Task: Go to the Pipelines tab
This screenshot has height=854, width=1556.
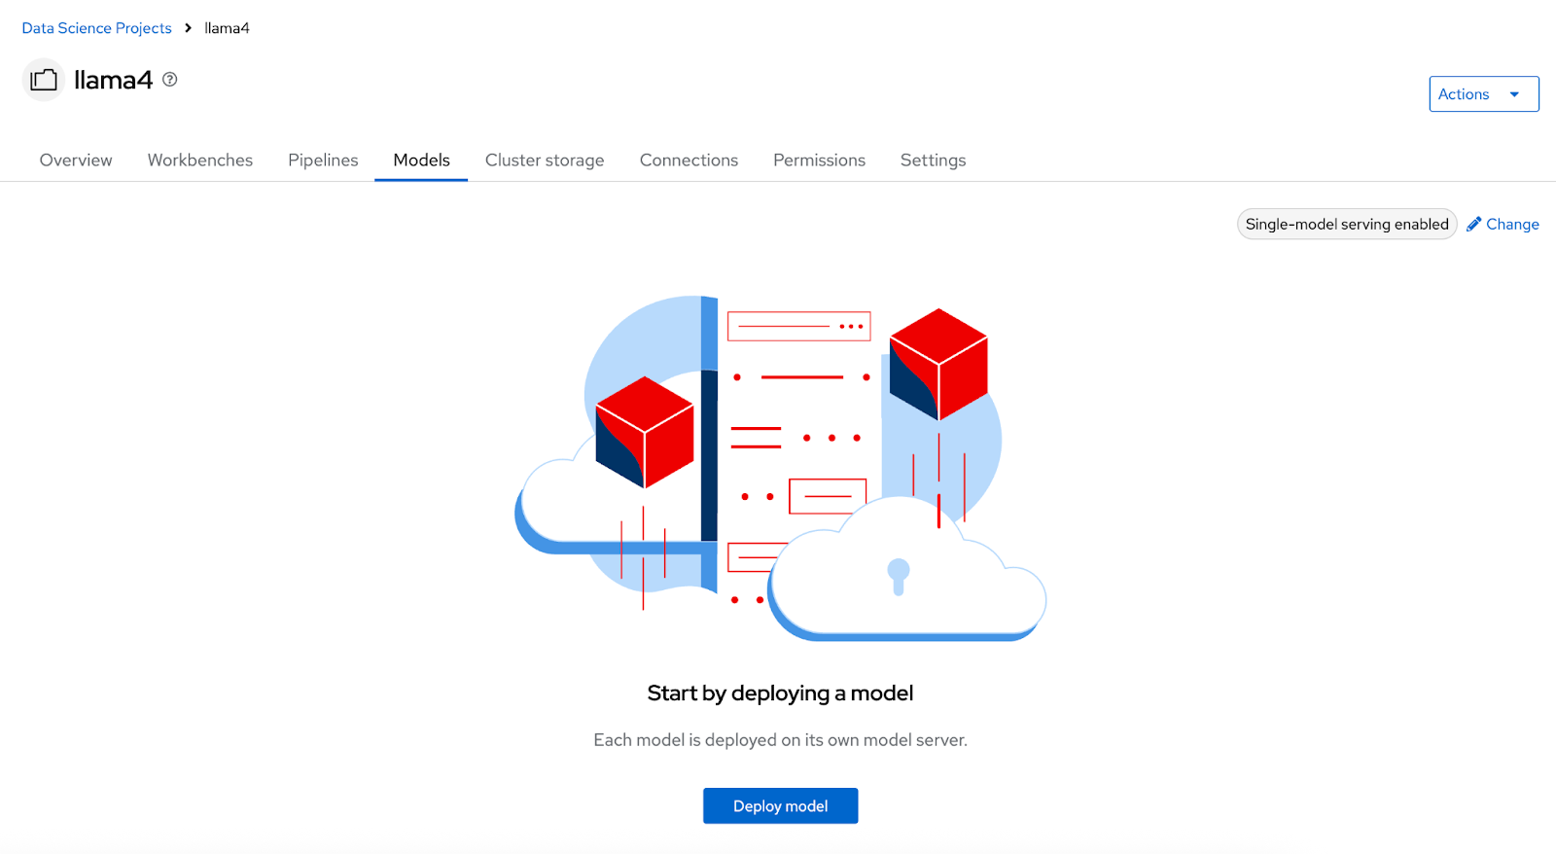Action: (x=323, y=160)
